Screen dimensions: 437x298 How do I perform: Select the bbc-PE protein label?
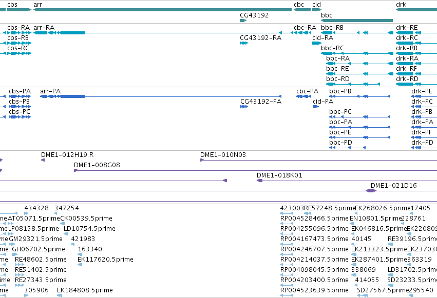click(x=340, y=132)
